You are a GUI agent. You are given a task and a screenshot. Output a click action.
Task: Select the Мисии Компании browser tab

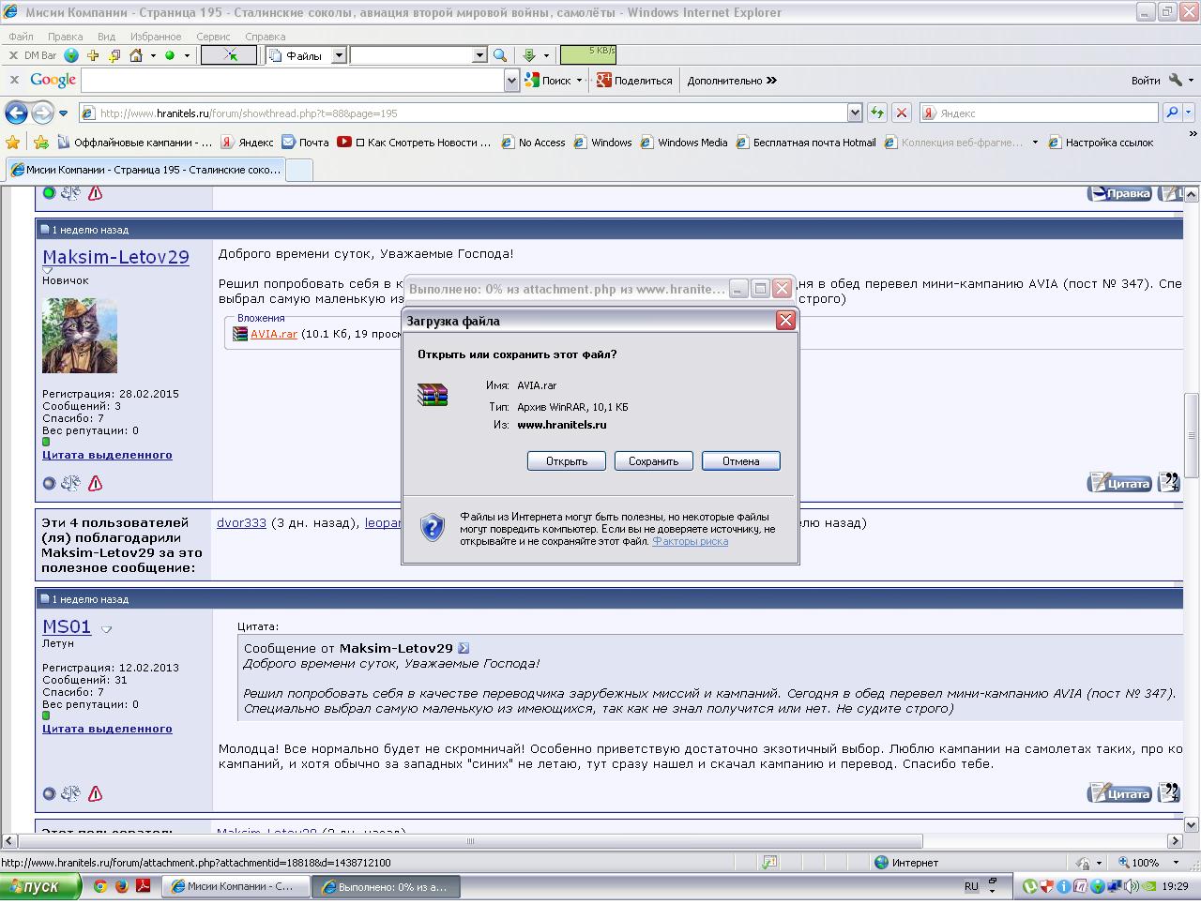pos(144,170)
